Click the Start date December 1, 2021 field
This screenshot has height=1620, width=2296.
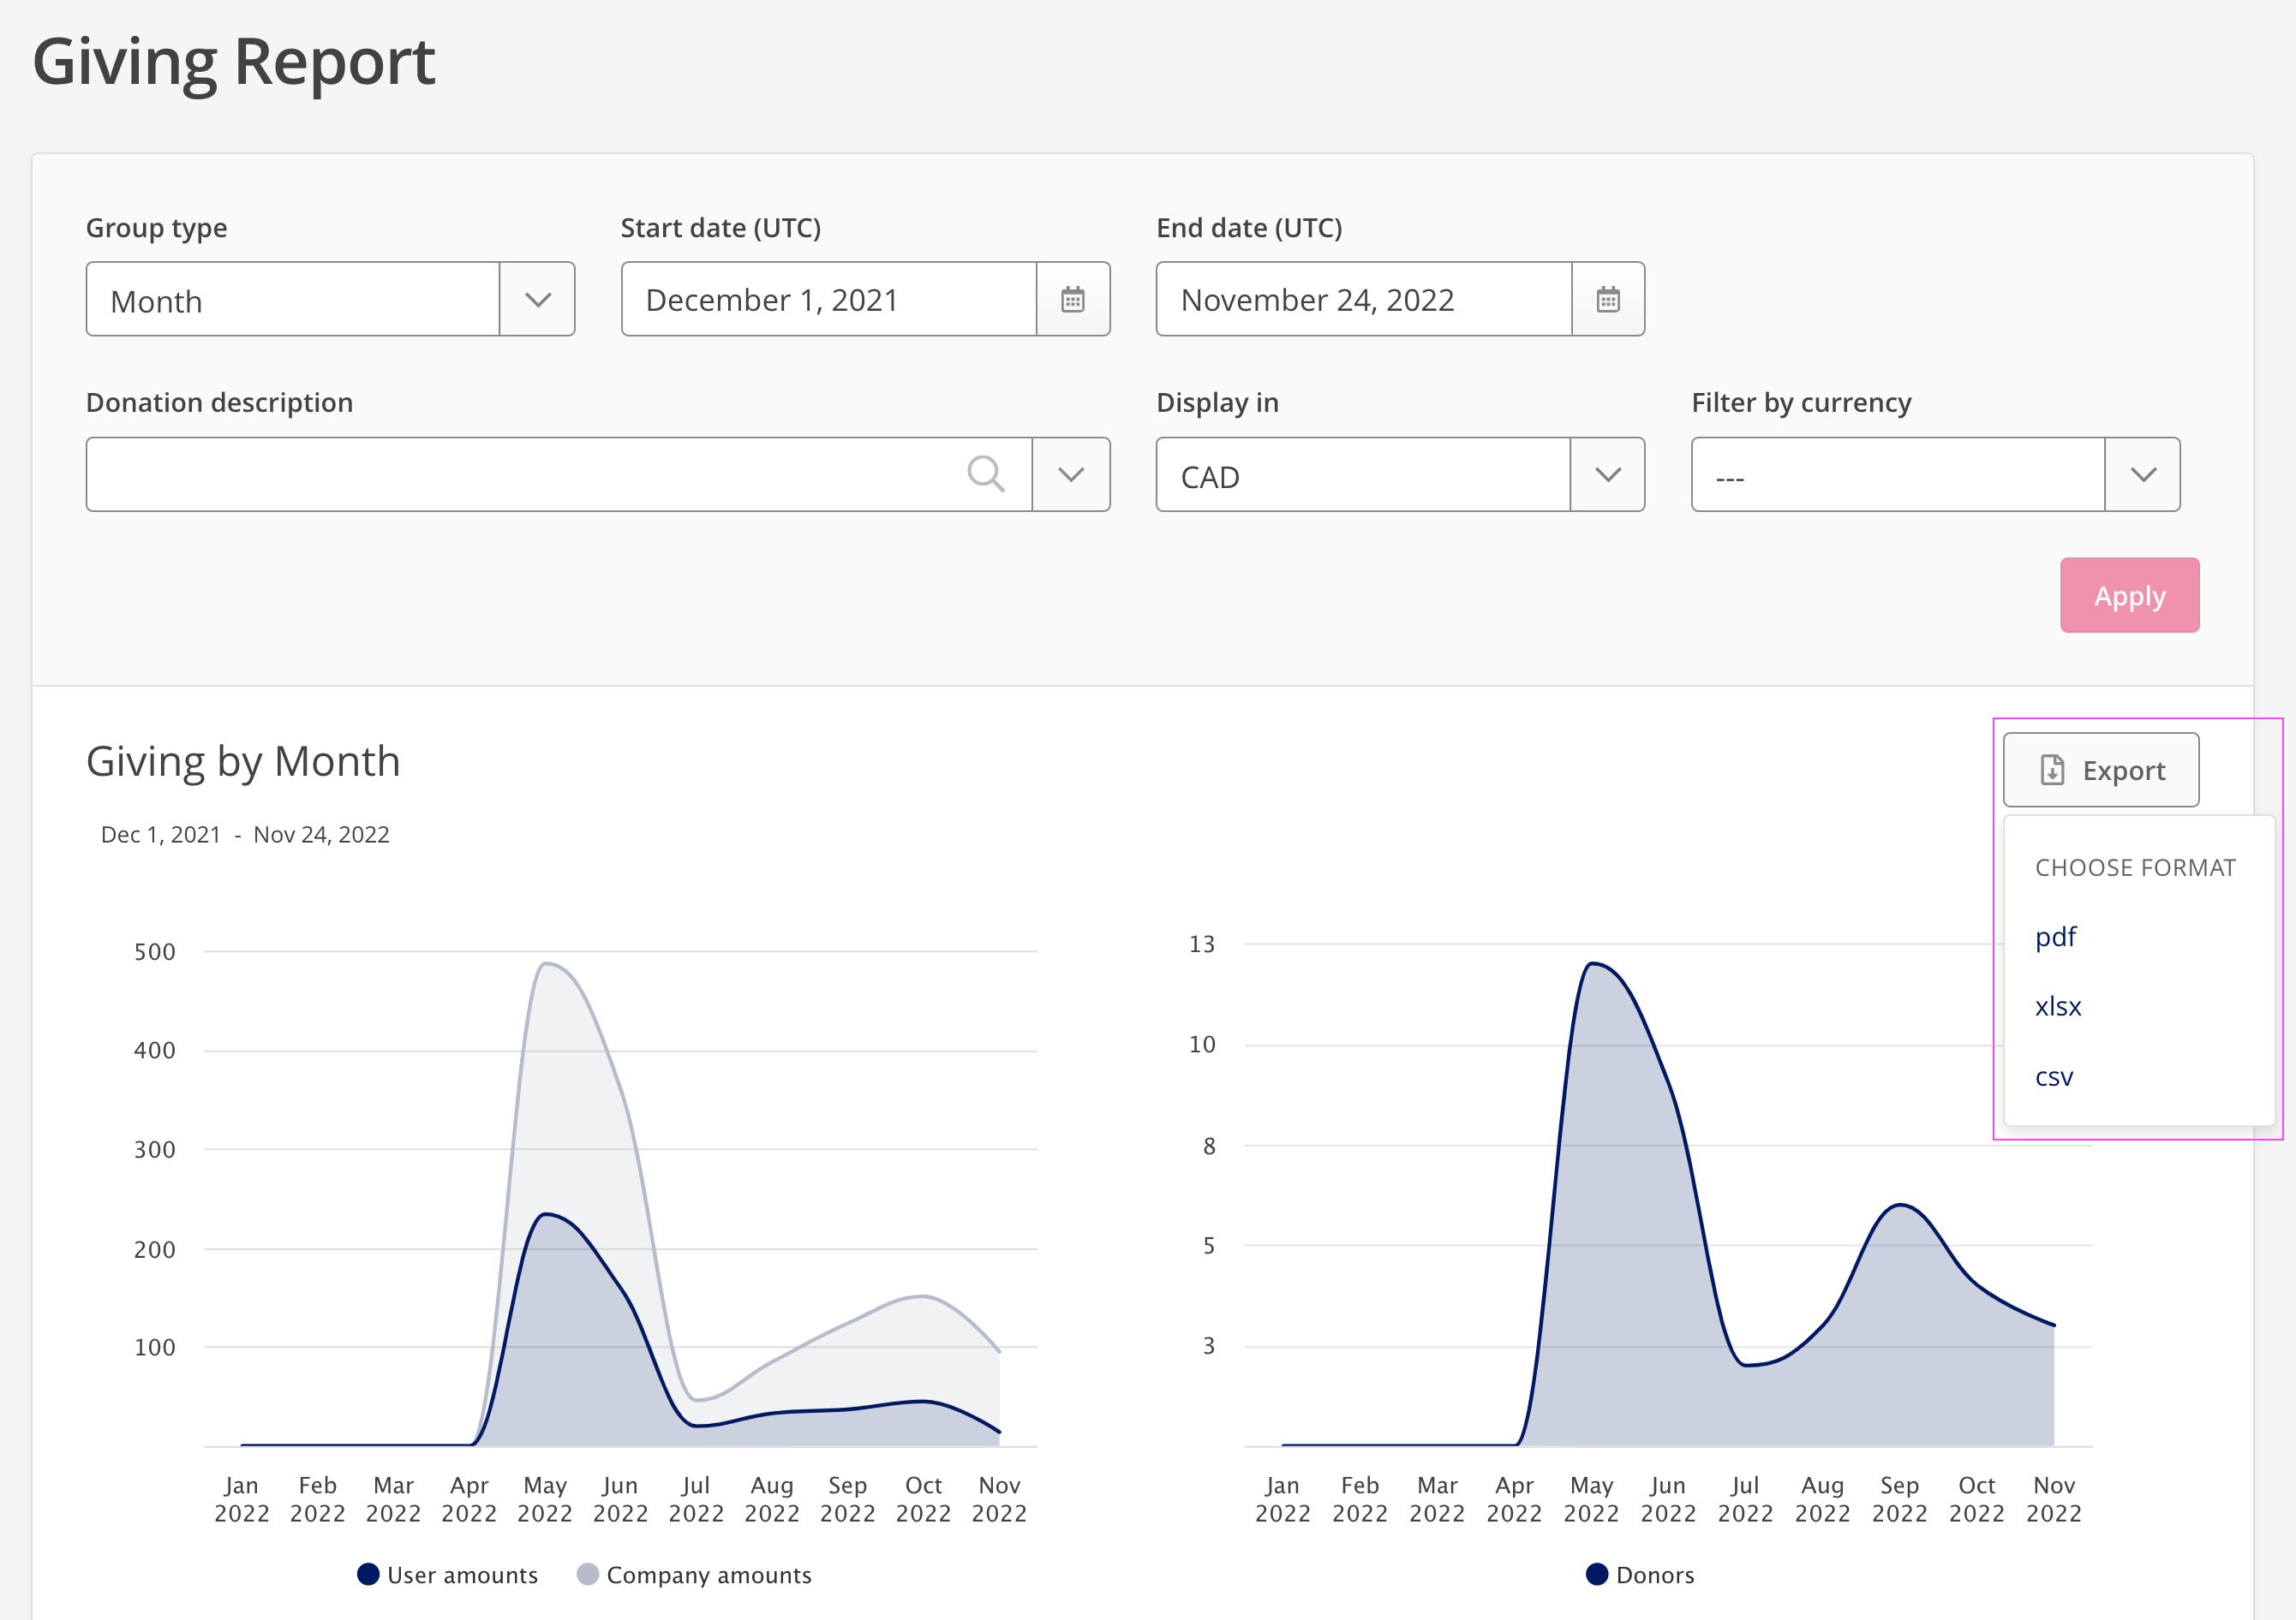pos(829,300)
